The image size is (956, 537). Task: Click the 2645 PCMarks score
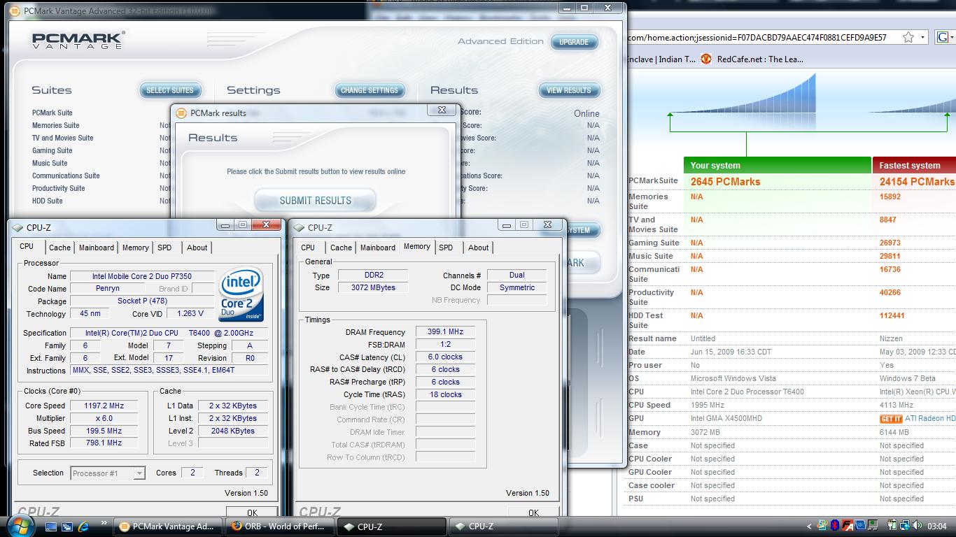click(x=725, y=182)
